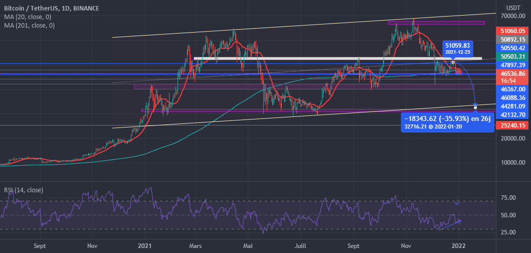
Task: Click the 47897.39 price label
Action: pyautogui.click(x=511, y=64)
